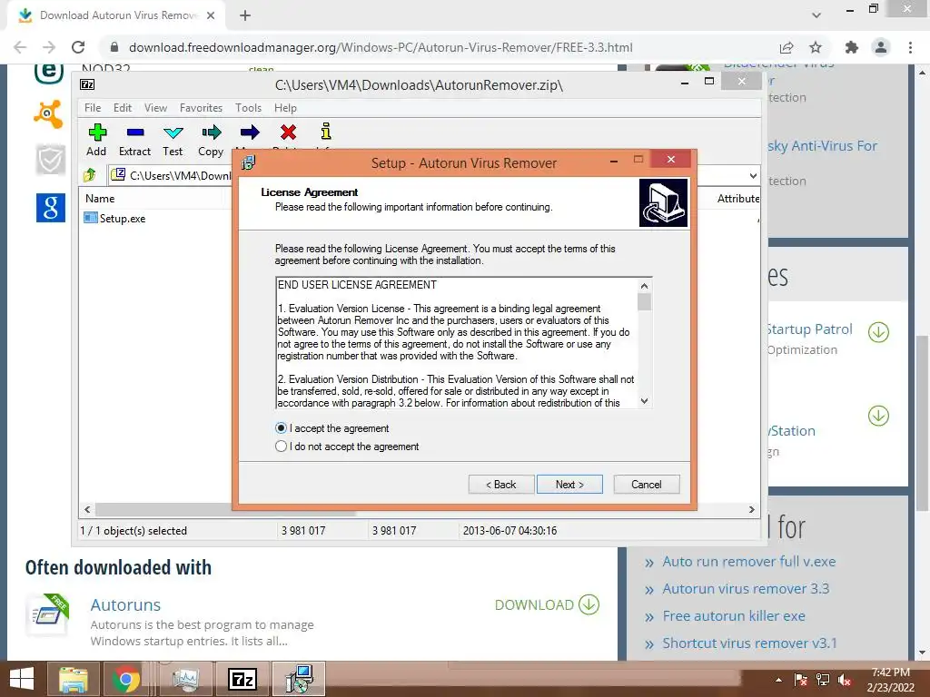Switch to 7-Zip in the taskbar
Screen dimensions: 930x697
(x=242, y=679)
